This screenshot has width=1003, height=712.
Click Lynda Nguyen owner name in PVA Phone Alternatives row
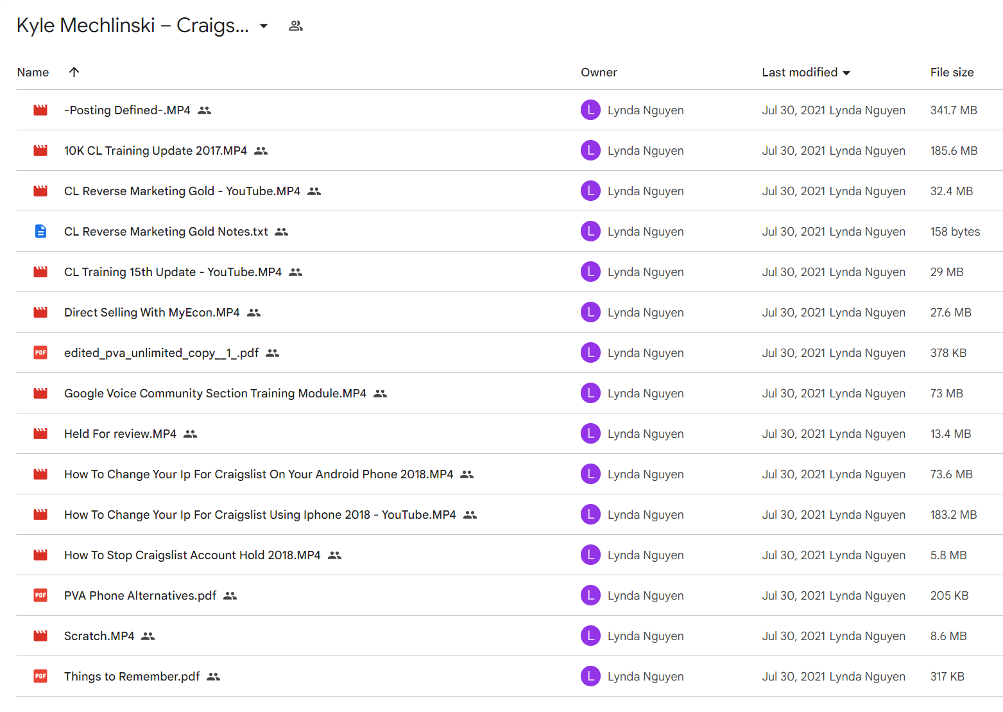[x=646, y=596]
